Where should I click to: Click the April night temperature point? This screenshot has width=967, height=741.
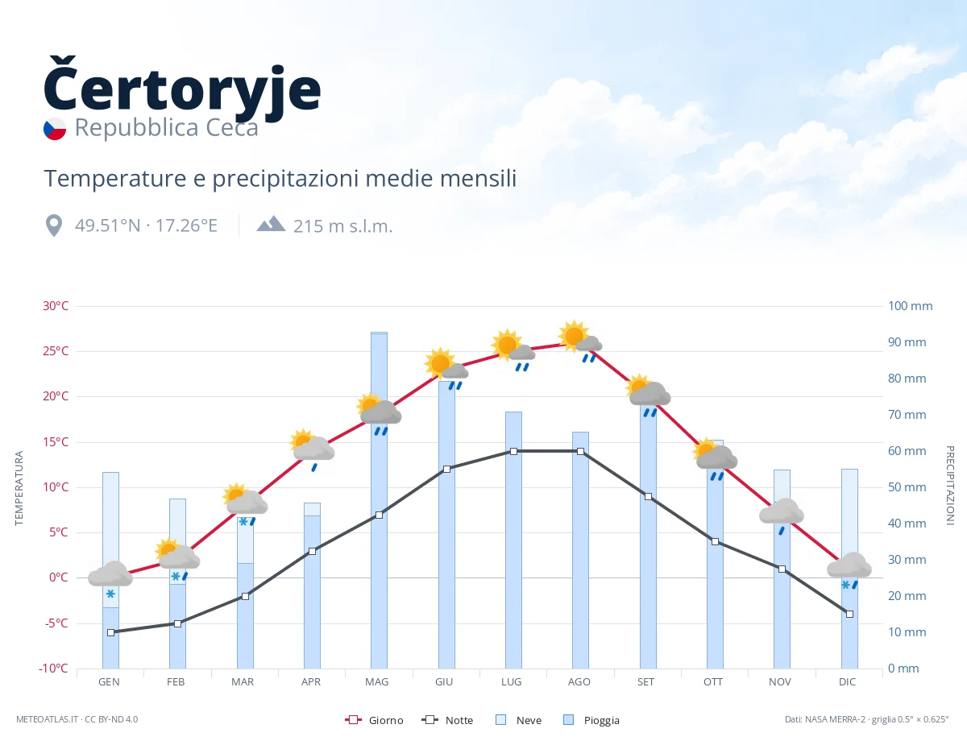pyautogui.click(x=312, y=551)
